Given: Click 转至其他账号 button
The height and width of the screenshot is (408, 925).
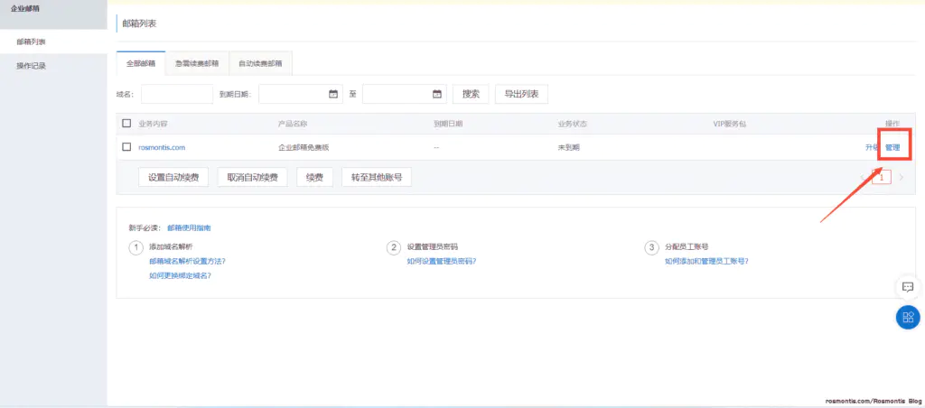Looking at the screenshot, I should (377, 177).
